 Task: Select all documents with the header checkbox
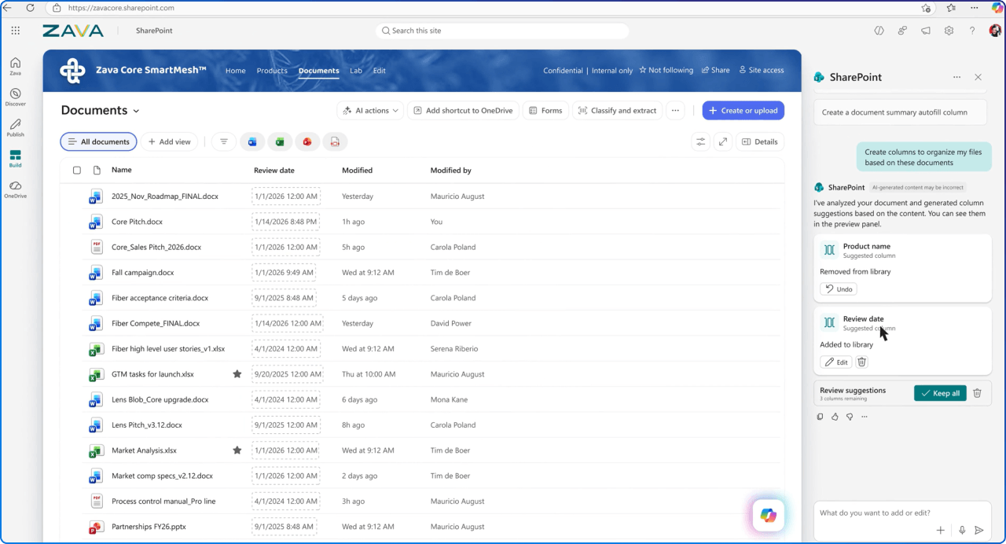point(76,170)
